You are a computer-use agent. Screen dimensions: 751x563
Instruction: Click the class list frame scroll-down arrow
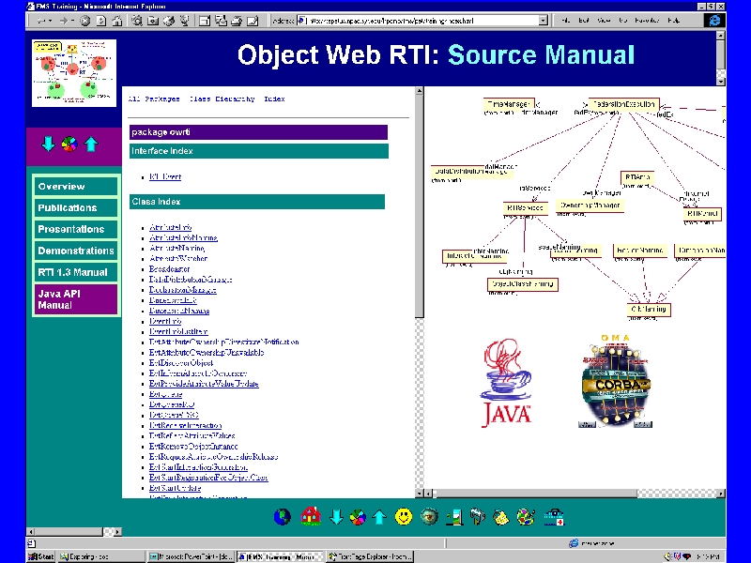click(419, 494)
